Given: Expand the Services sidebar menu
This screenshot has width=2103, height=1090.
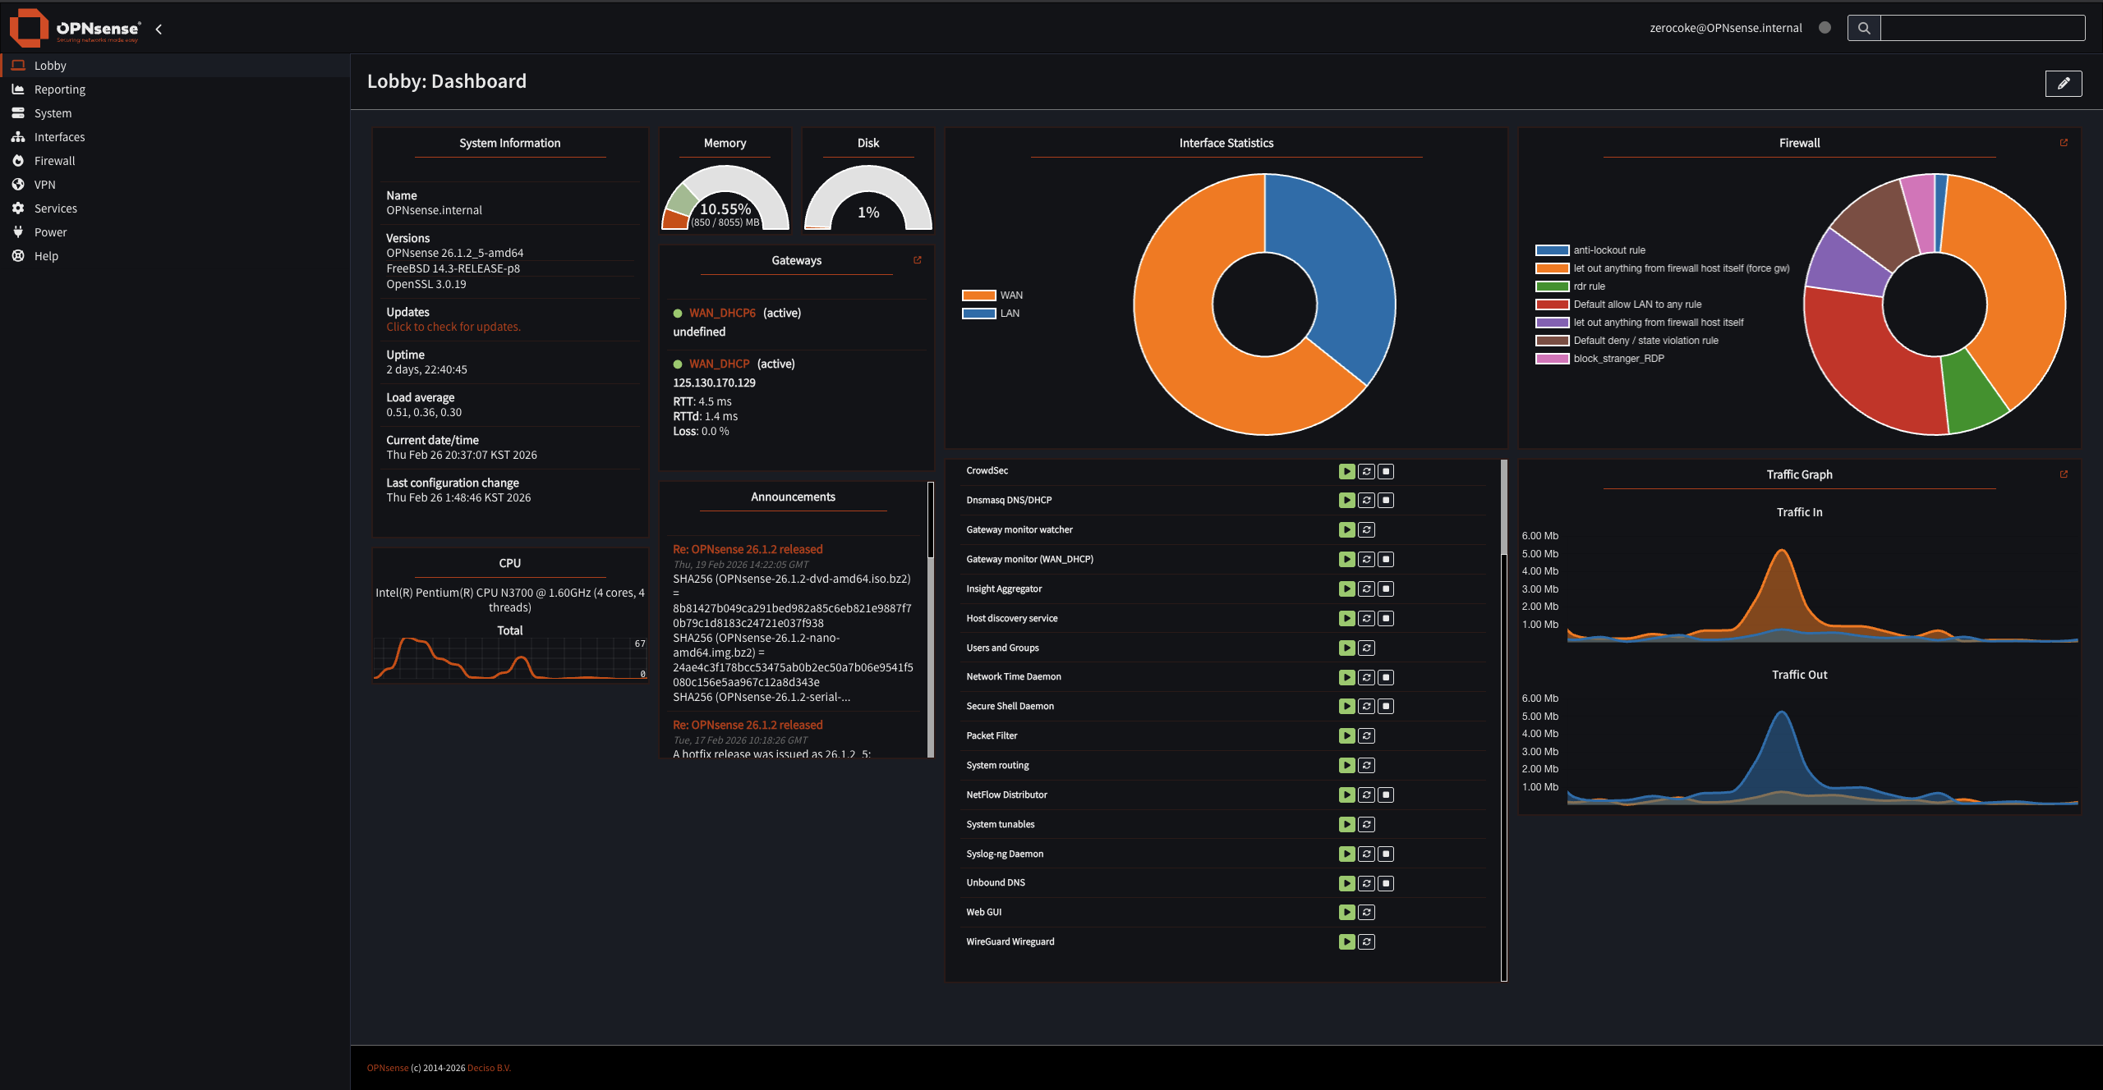Looking at the screenshot, I should click(55, 208).
